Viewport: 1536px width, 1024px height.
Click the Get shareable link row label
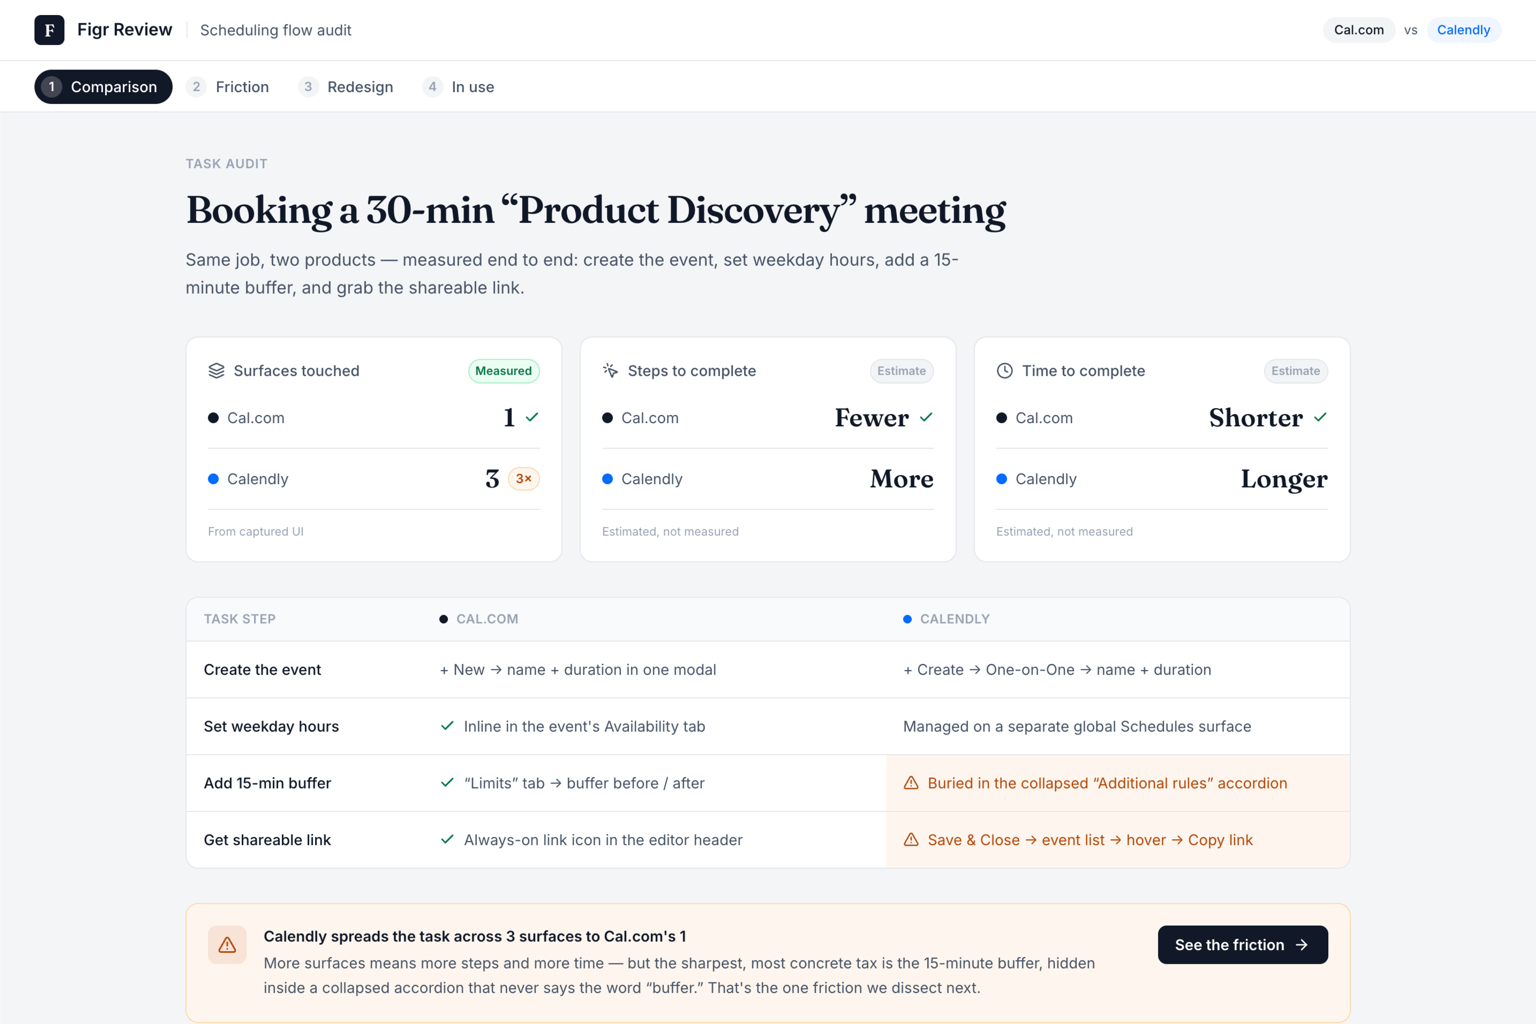click(267, 840)
